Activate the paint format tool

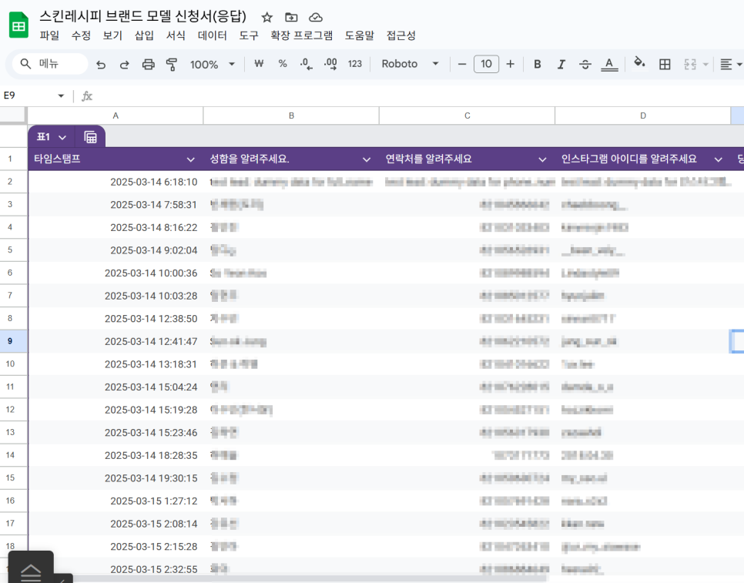(172, 64)
